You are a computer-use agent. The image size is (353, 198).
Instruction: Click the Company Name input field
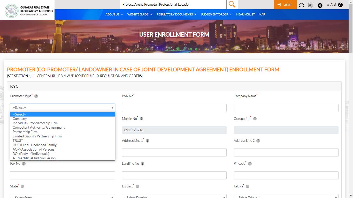coord(286,108)
